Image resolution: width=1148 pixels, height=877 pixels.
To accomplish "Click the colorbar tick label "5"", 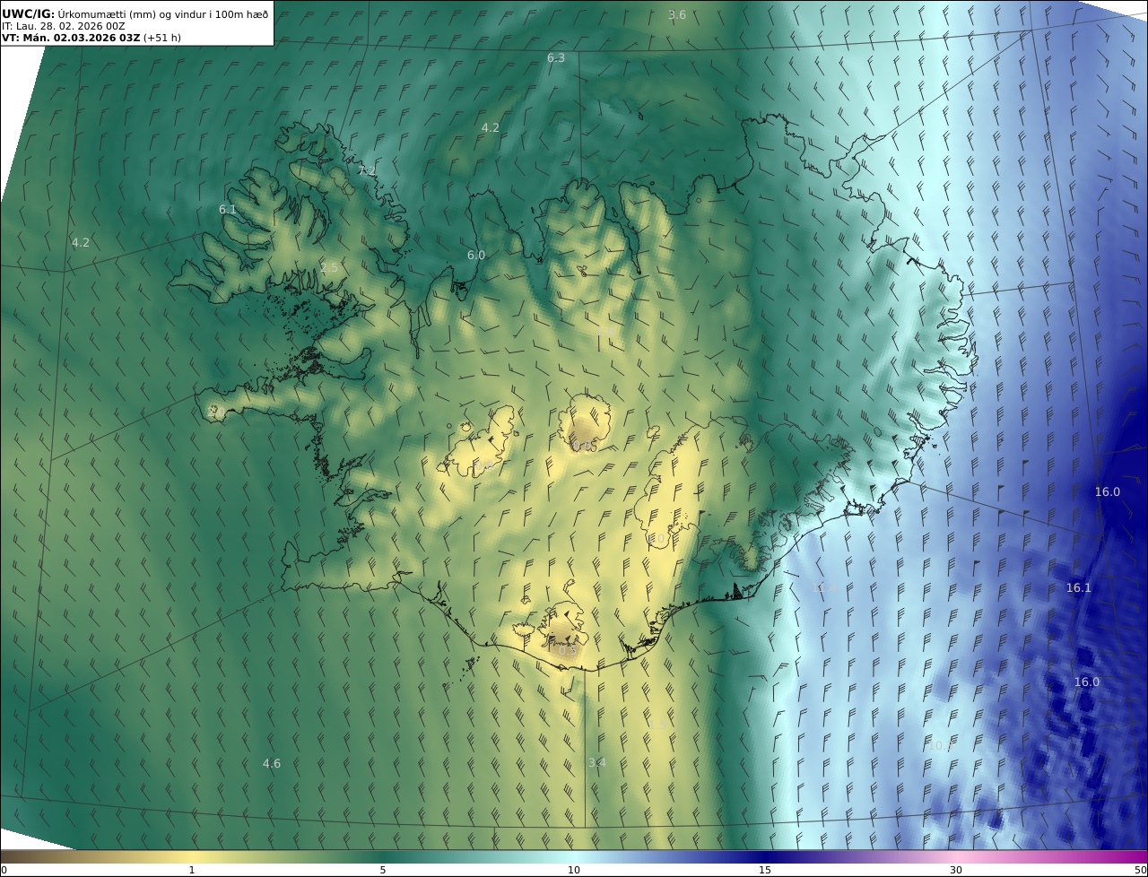I will pos(383,870).
